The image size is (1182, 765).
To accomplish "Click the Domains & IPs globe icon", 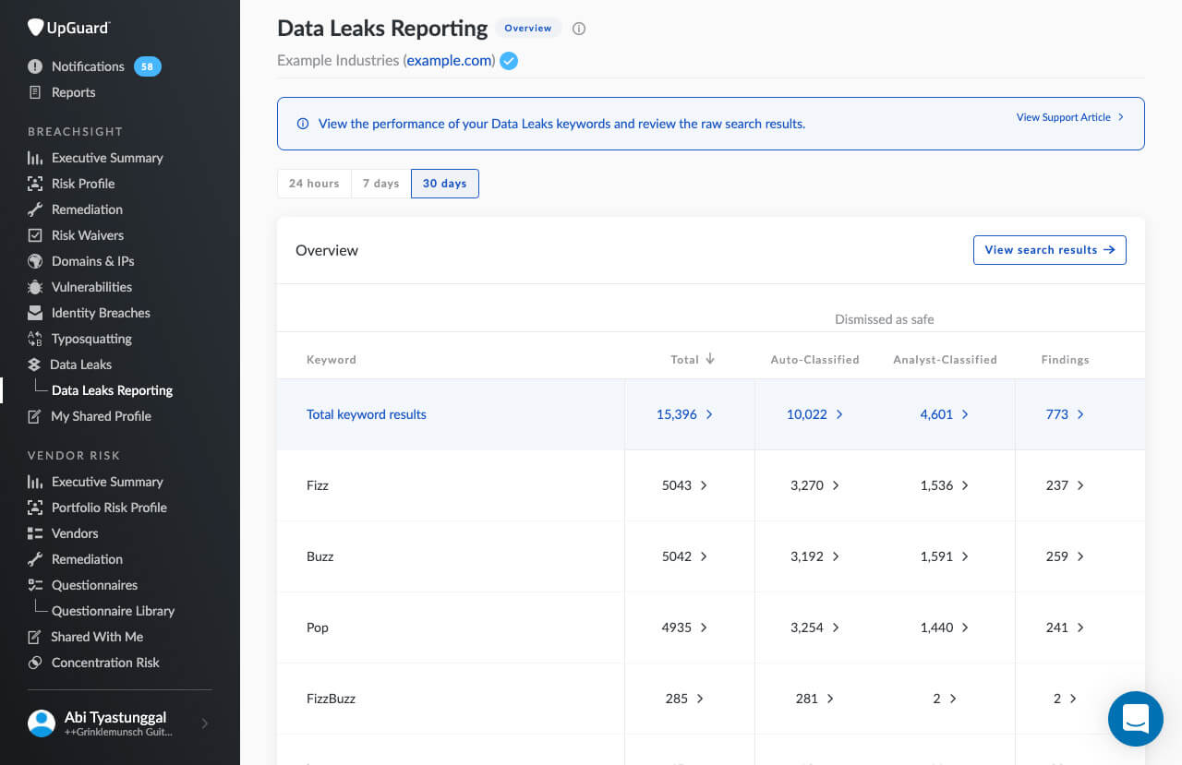I will click(35, 261).
